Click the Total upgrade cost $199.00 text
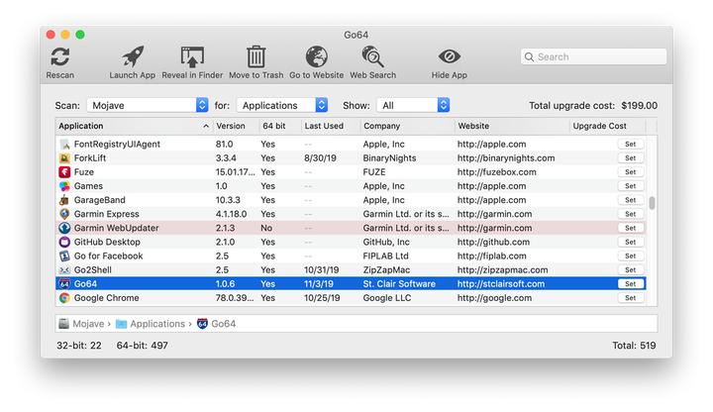The image size is (713, 412). click(593, 106)
